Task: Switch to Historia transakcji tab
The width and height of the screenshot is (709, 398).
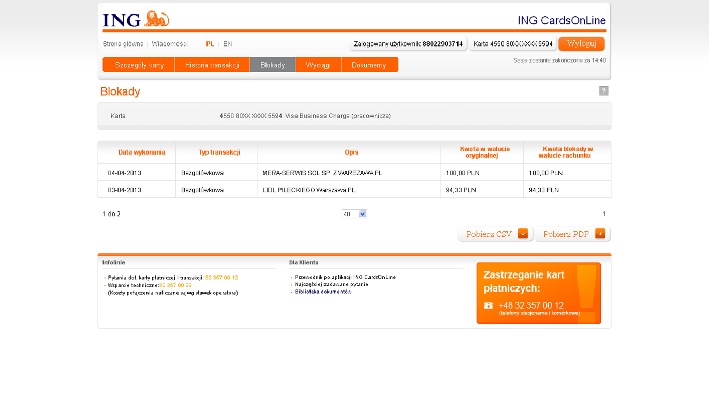Action: [212, 65]
